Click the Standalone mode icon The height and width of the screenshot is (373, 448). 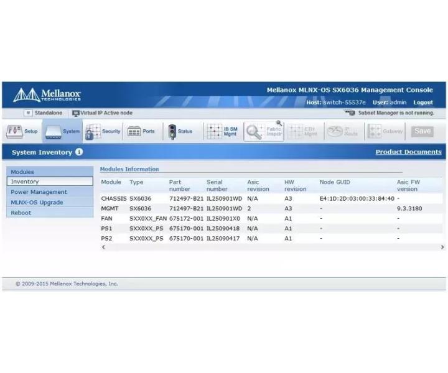28,113
